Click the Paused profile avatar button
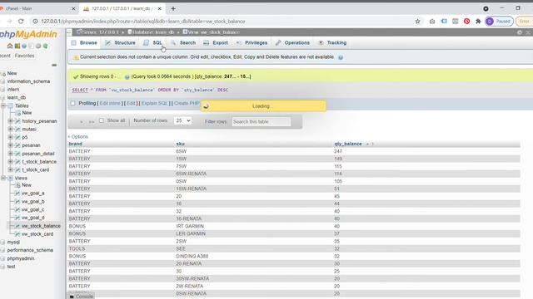This screenshot has height=299, width=533. (499, 22)
